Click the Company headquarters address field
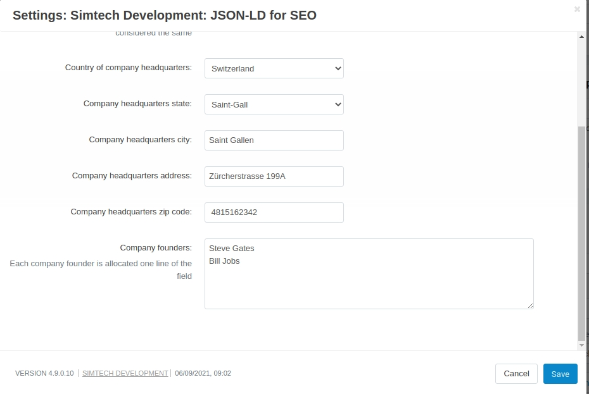589x394 pixels. click(274, 176)
